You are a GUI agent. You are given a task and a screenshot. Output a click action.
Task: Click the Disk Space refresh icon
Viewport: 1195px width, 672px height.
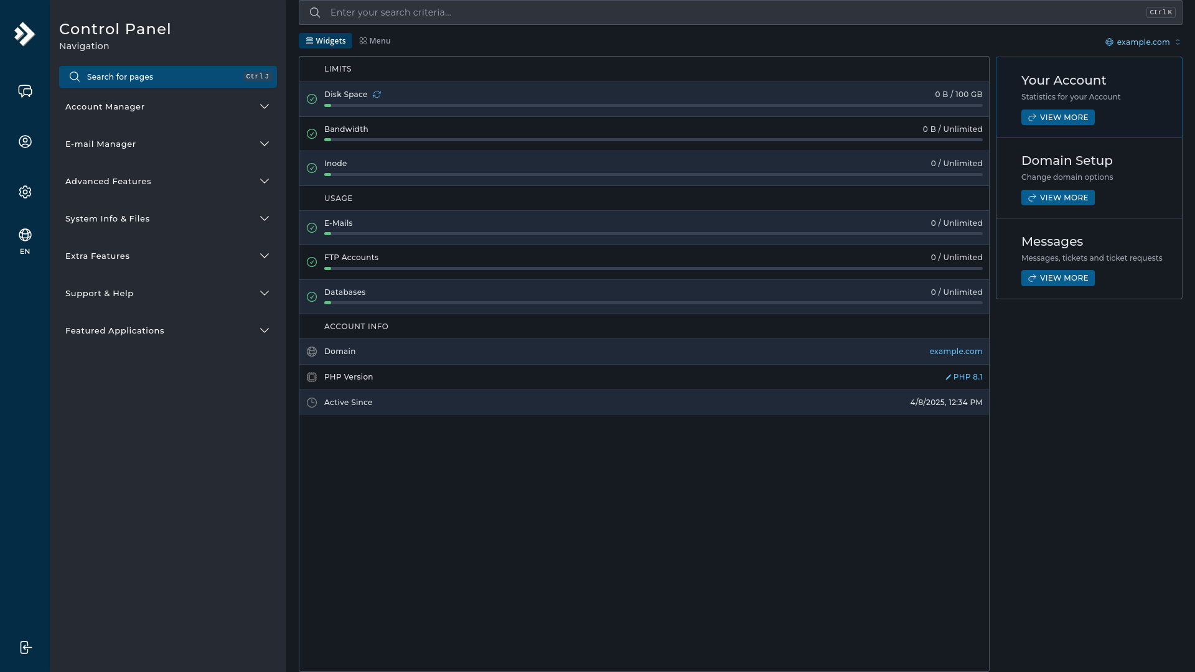click(376, 94)
